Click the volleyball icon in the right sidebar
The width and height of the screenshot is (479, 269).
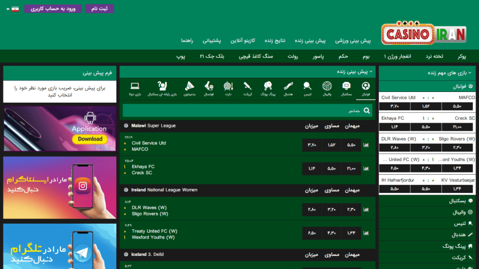[x=471, y=212]
